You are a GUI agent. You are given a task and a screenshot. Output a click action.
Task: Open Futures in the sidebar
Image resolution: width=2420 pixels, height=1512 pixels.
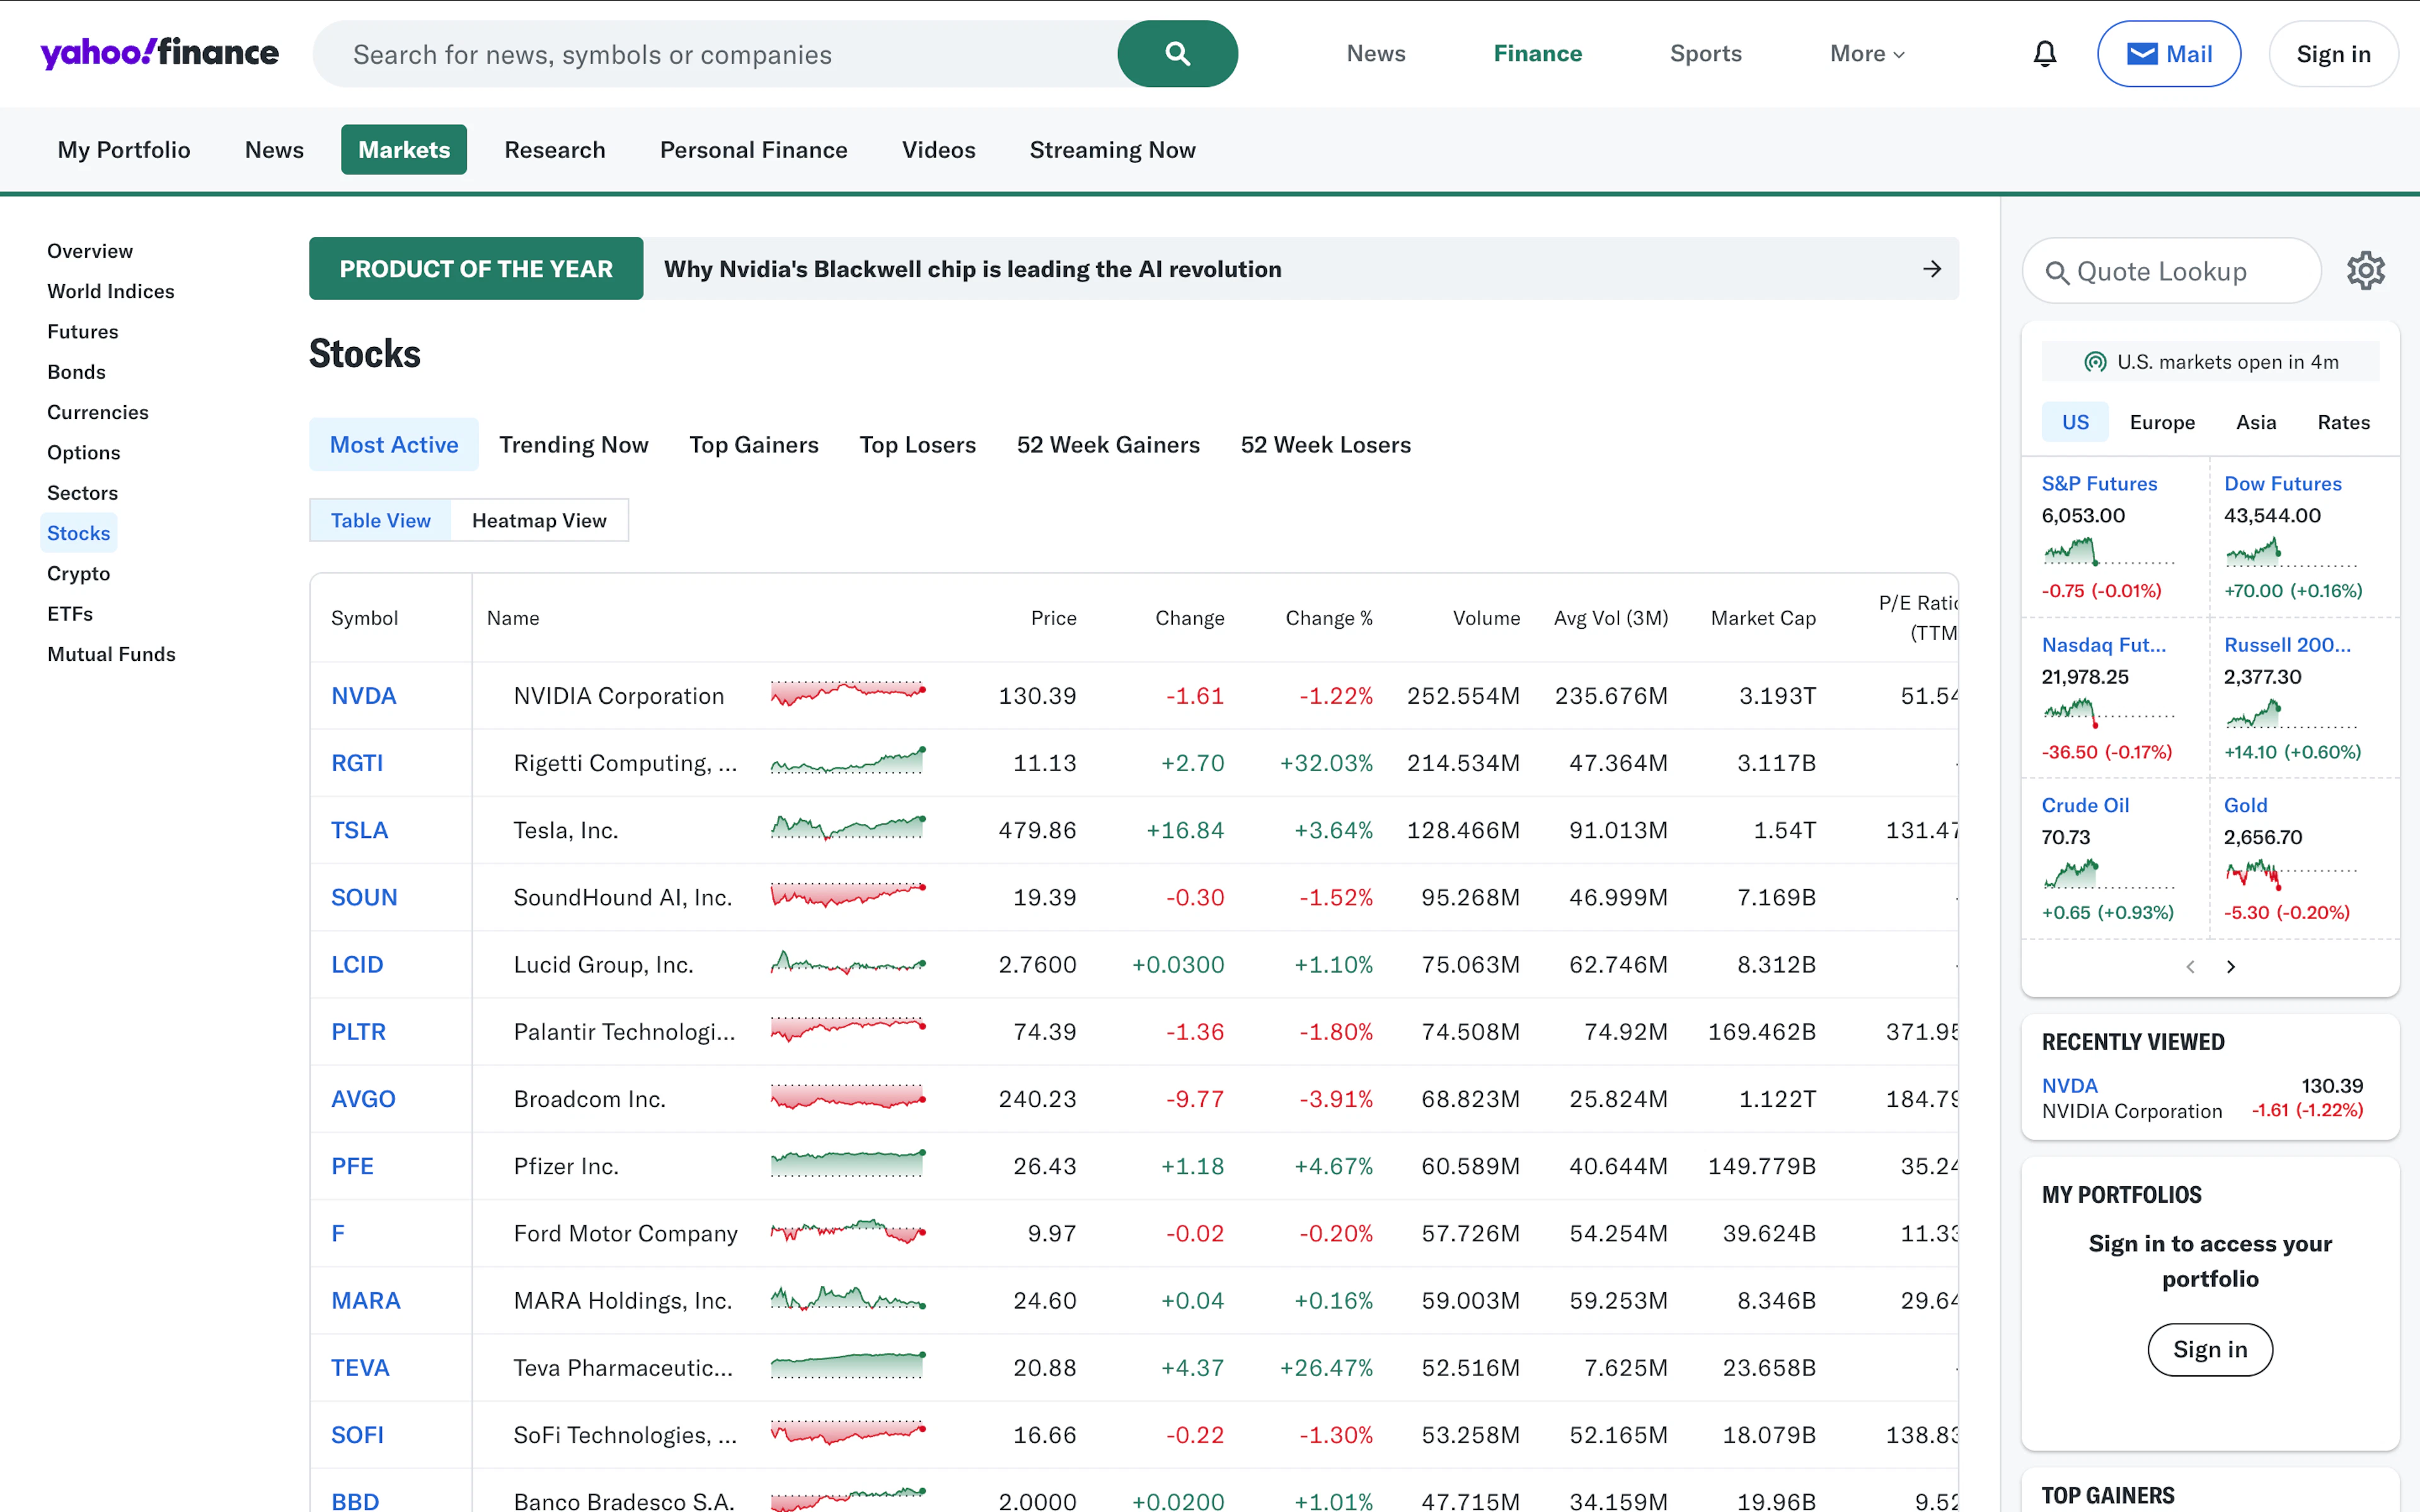(x=83, y=331)
